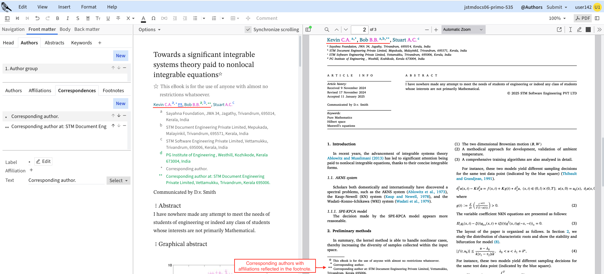The image size is (604, 274).
Task: Open the Insert menu
Action: (64, 7)
